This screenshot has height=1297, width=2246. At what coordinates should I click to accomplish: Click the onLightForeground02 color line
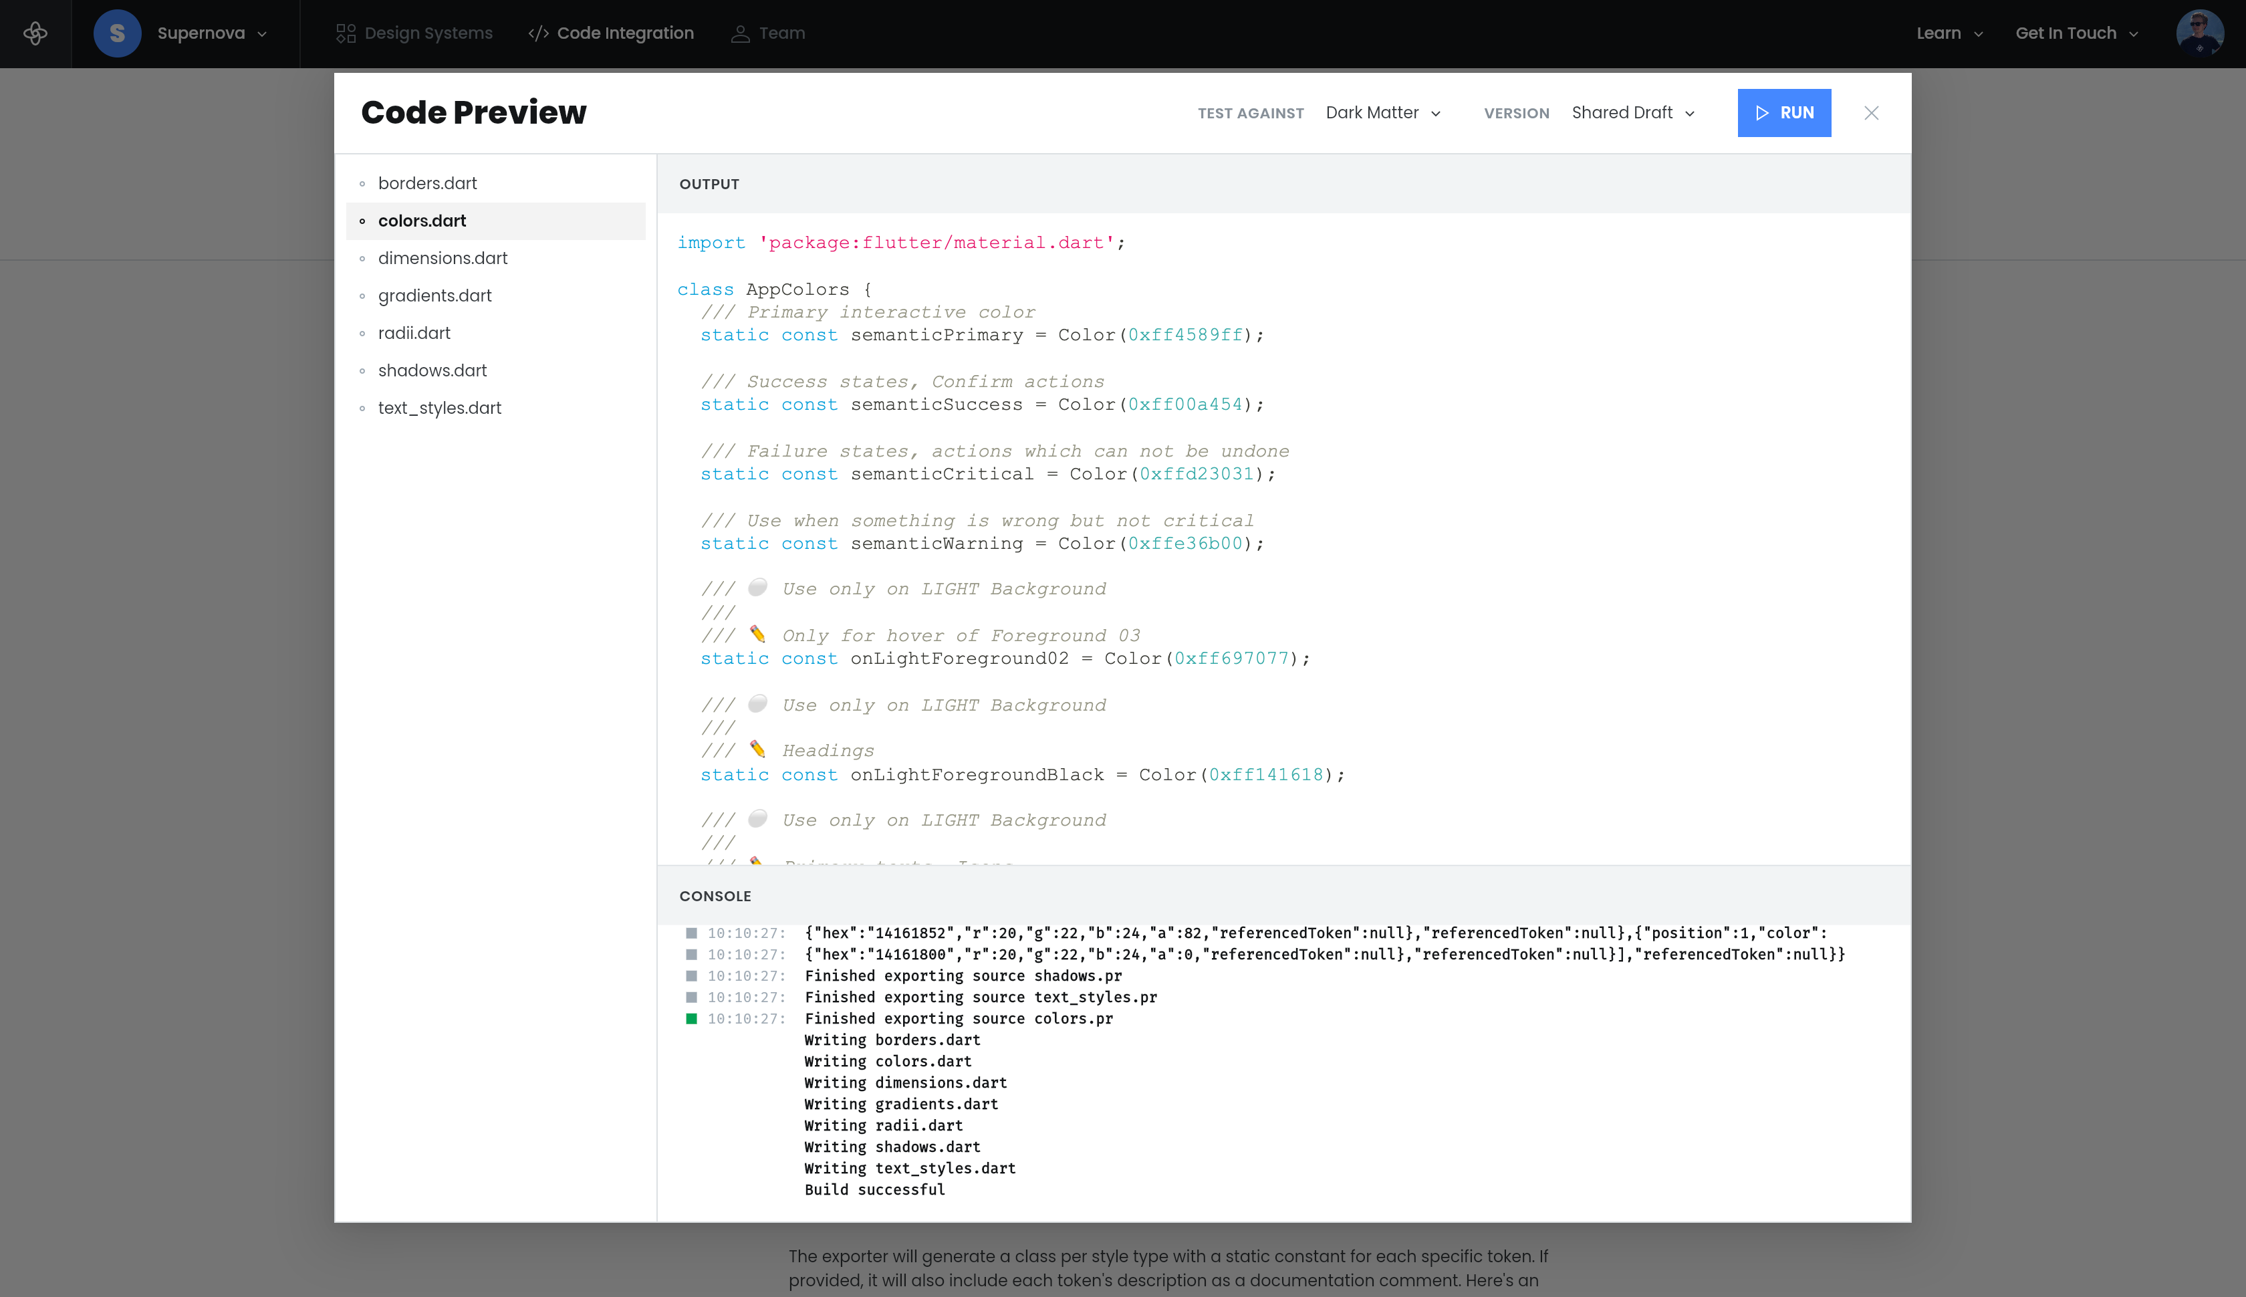click(x=1005, y=659)
